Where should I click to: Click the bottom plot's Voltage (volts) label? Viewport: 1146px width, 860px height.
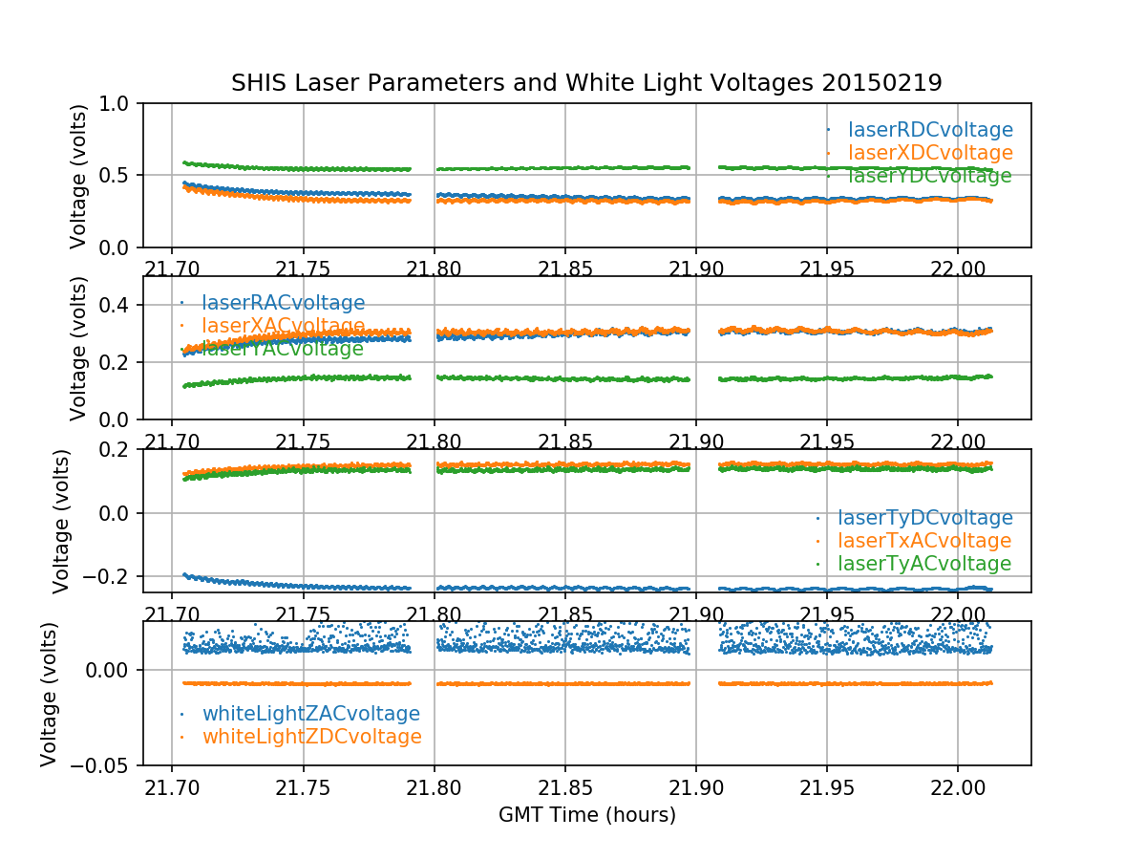pos(50,694)
